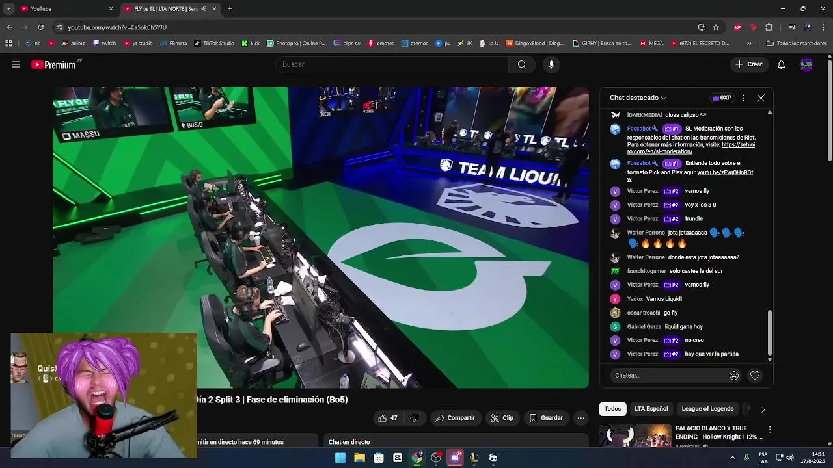Click the YouTube Premium logo
833x468 pixels.
click(x=53, y=64)
